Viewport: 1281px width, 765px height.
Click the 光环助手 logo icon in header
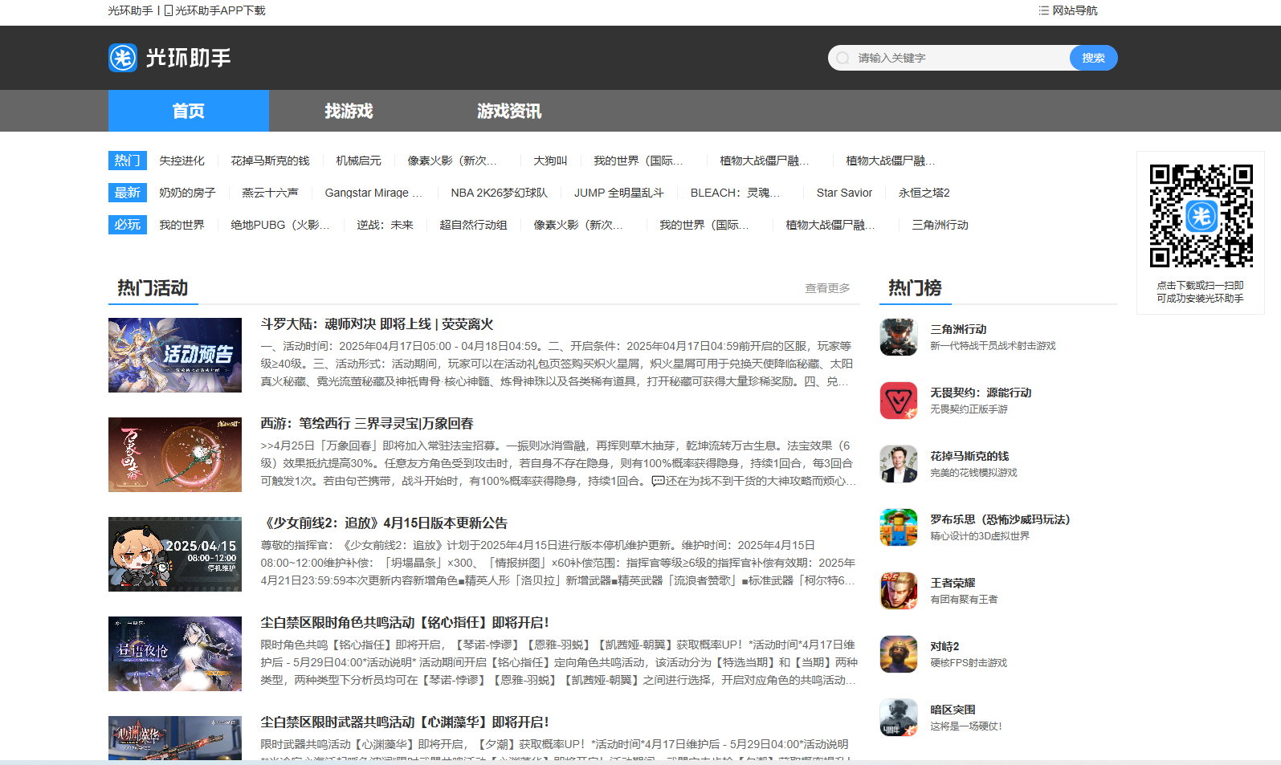click(123, 58)
